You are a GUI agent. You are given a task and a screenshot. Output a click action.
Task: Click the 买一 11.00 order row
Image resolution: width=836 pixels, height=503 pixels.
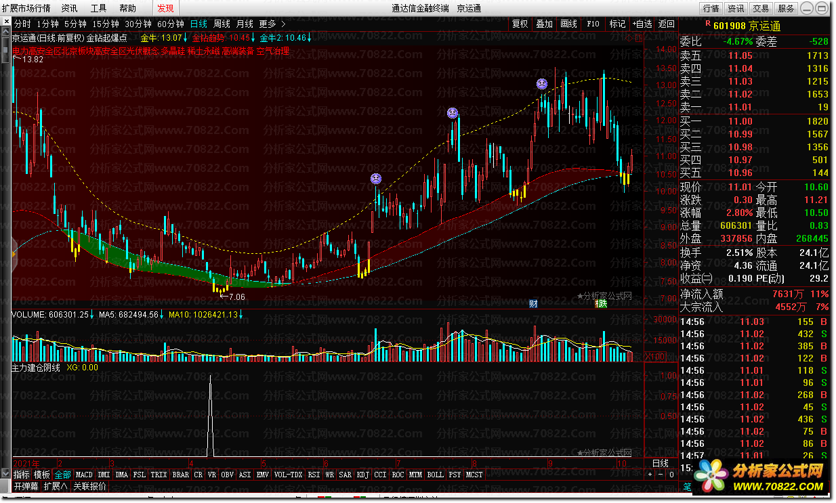pos(755,121)
